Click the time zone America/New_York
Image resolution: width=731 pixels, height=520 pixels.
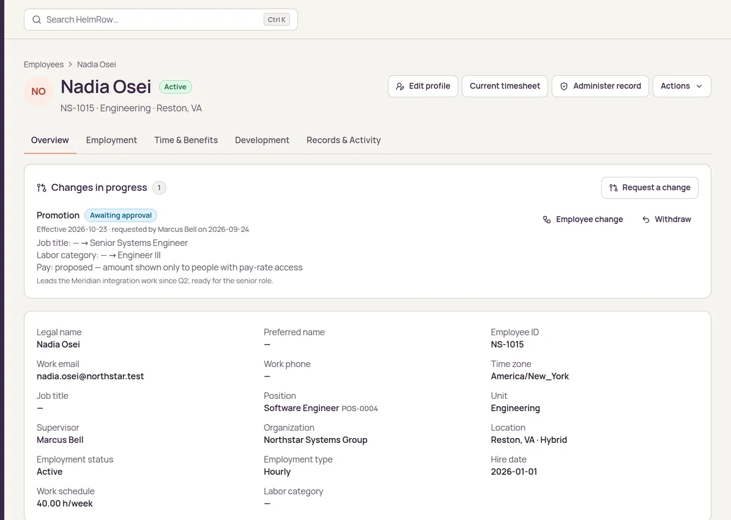click(x=530, y=376)
